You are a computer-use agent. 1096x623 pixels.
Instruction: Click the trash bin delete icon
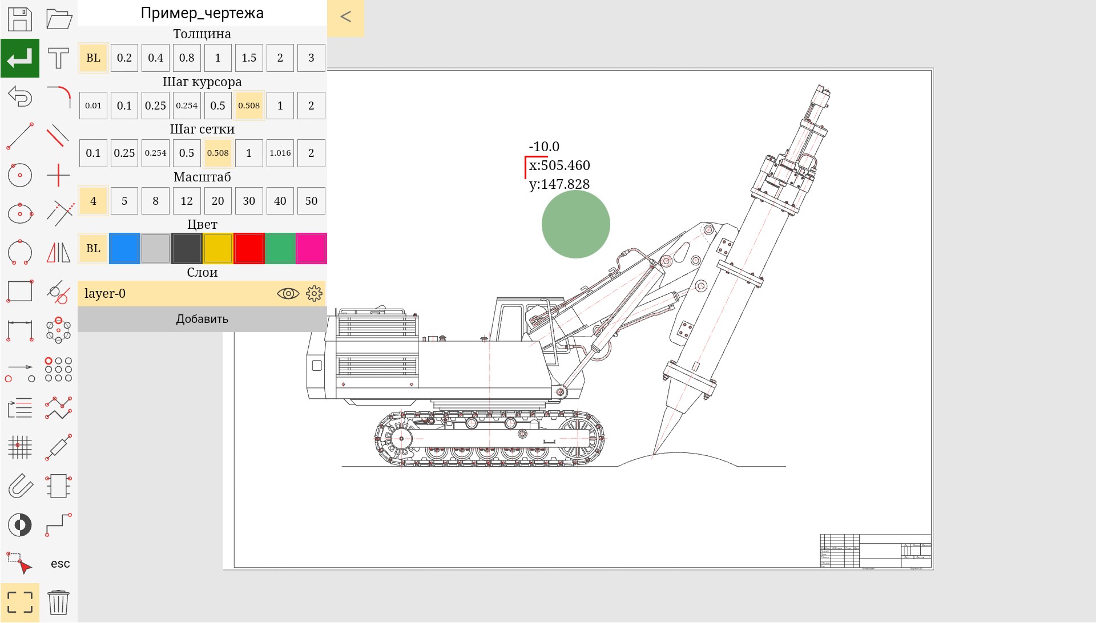click(58, 602)
